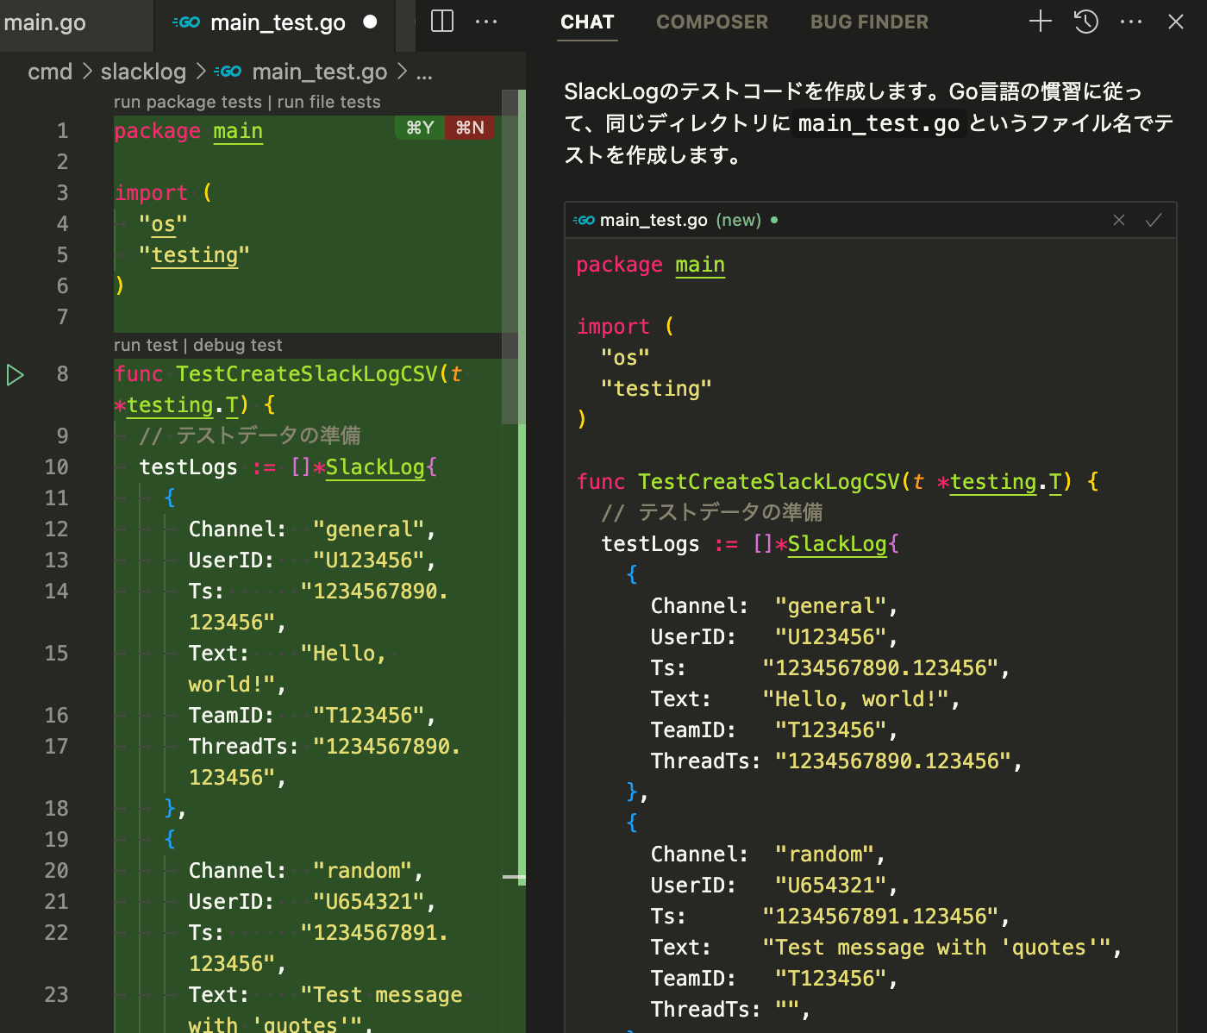Close the chat panel

[1176, 22]
